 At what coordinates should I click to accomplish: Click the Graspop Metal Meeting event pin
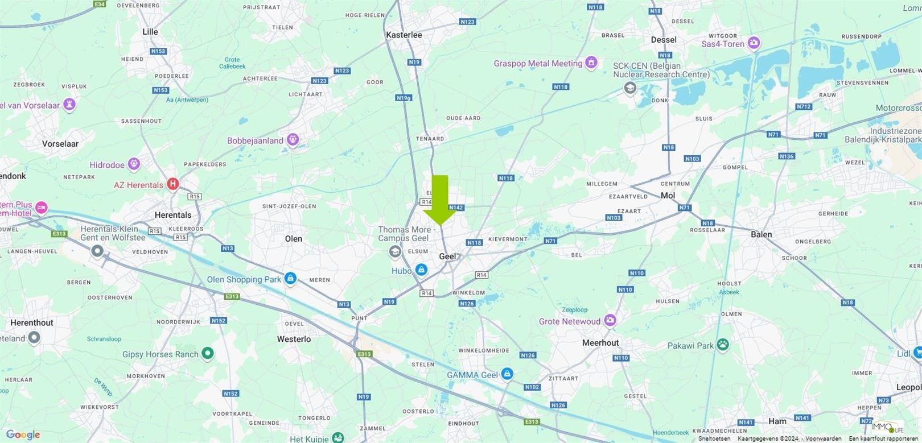591,62
